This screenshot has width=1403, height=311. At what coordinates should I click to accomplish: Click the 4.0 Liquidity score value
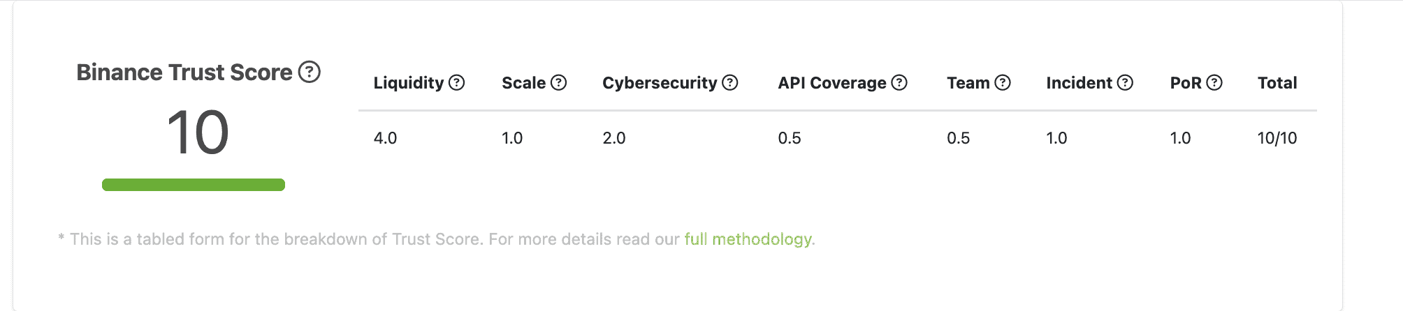pyautogui.click(x=385, y=138)
